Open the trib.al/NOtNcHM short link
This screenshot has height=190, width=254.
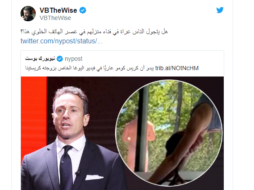click(x=177, y=68)
